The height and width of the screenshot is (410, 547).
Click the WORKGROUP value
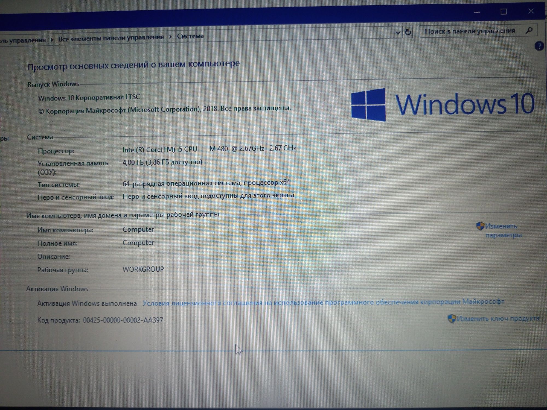coord(143,269)
